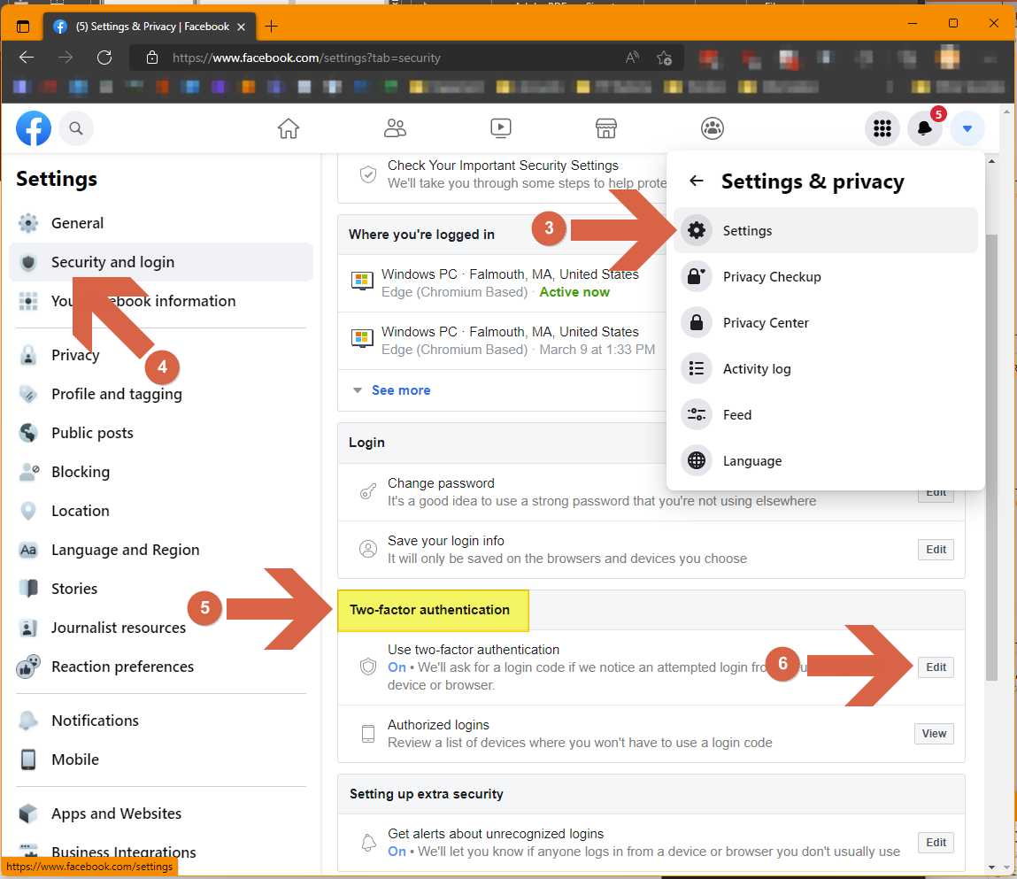This screenshot has width=1017, height=879.
Task: Open the nine-dot menu grid icon
Action: pyautogui.click(x=882, y=128)
